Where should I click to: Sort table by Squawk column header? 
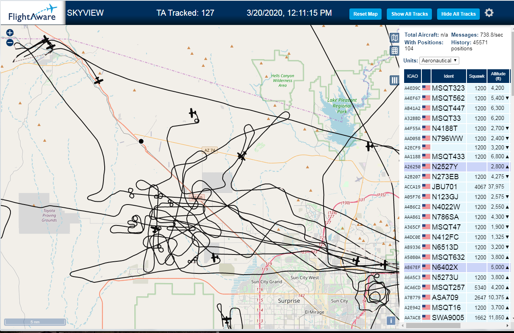(477, 77)
